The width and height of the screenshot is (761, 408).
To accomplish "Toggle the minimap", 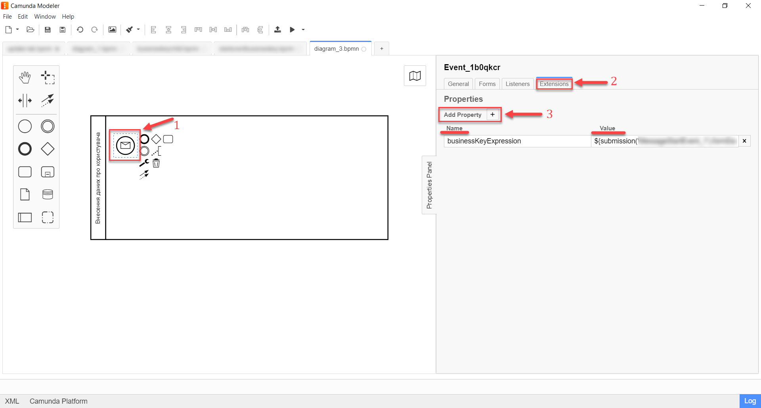I will 415,76.
